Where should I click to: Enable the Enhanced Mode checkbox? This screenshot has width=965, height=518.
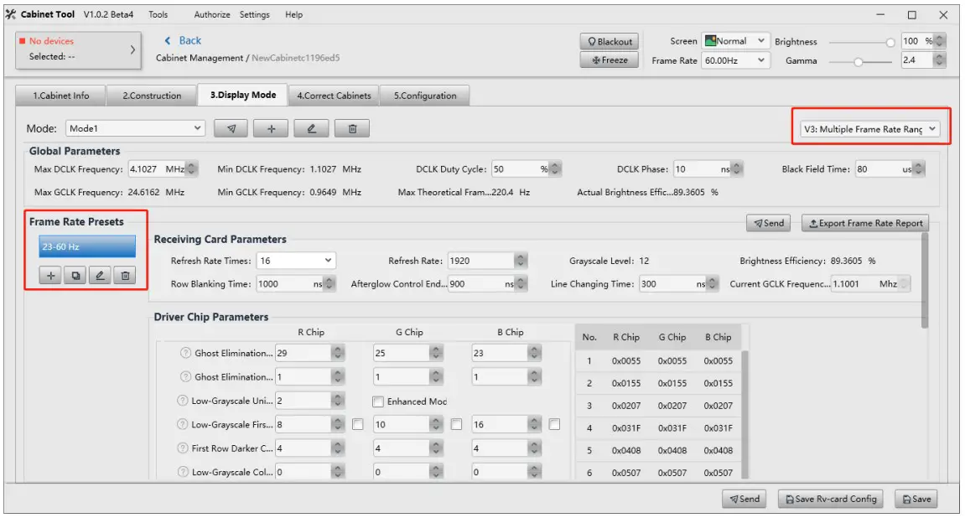378,401
